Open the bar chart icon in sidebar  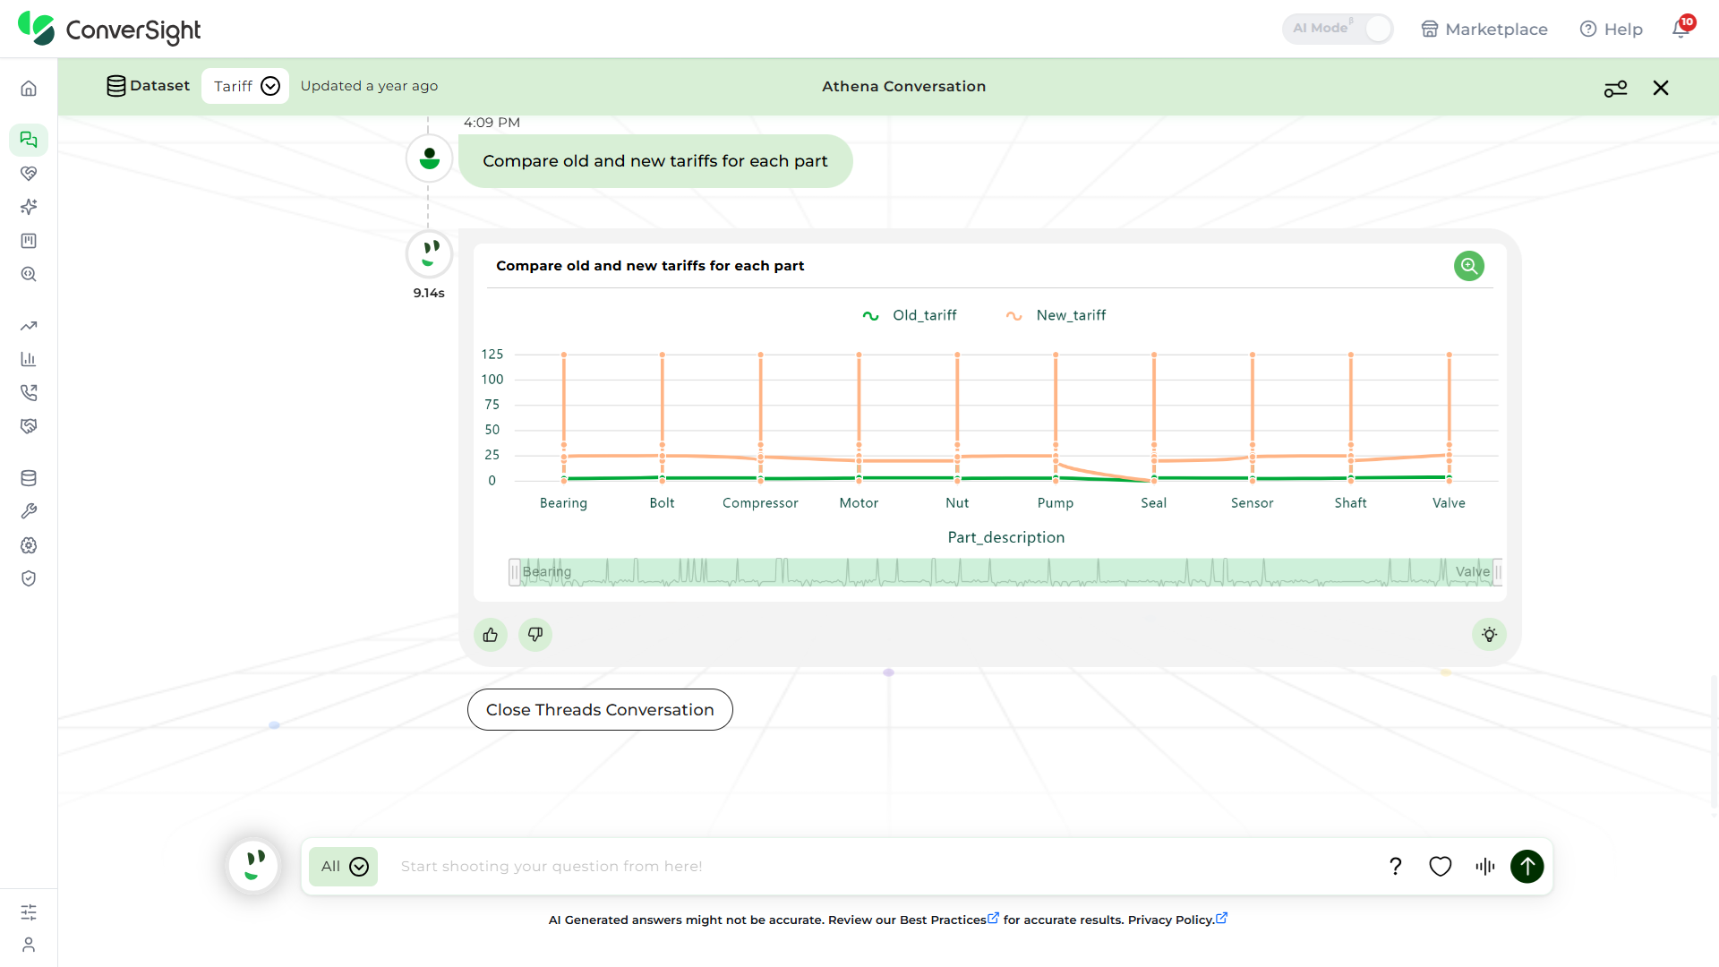29,359
